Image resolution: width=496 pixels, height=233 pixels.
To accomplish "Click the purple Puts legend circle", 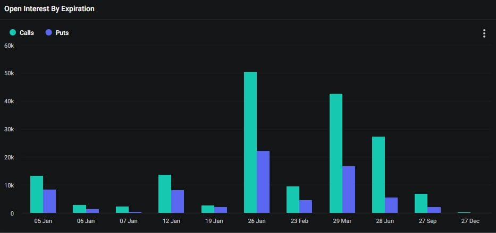I will pos(49,32).
